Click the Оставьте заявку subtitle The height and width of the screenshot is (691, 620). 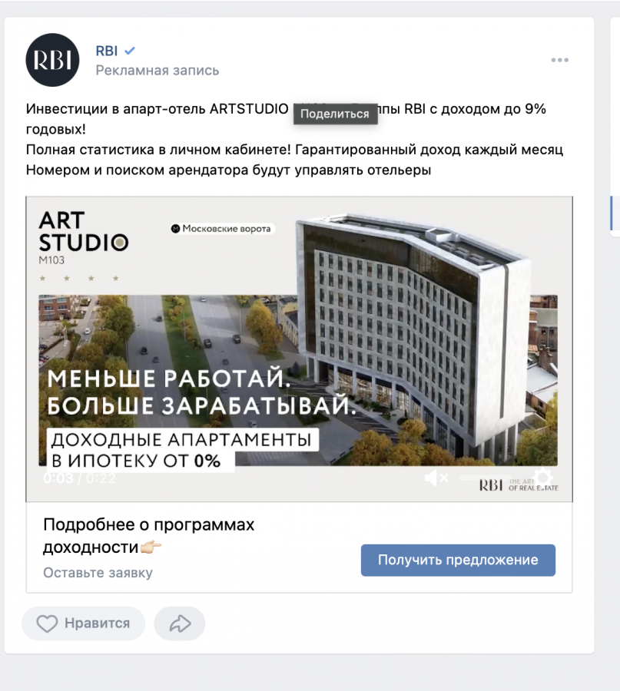(98, 573)
